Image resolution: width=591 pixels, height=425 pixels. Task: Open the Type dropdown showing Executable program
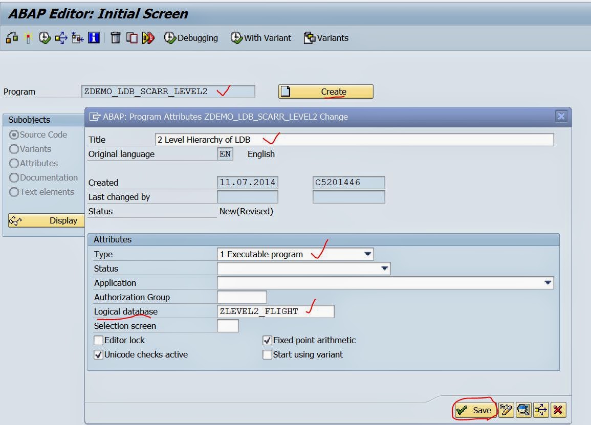point(367,254)
